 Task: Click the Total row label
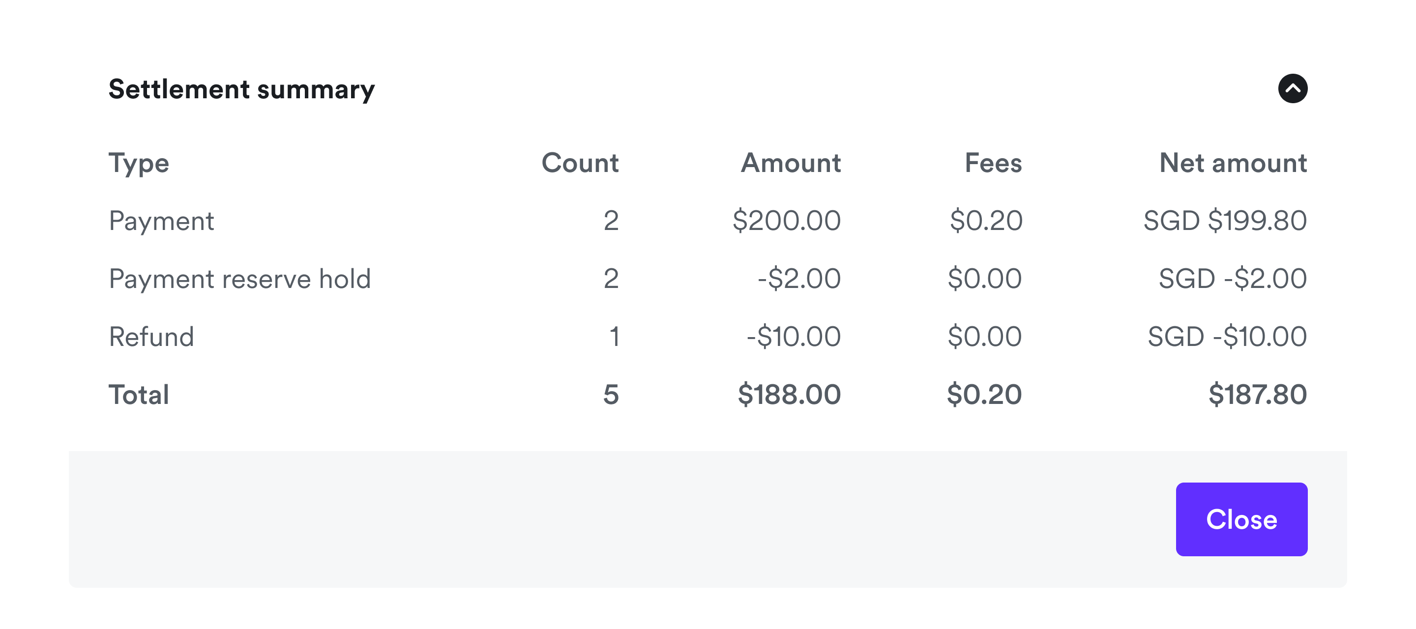click(x=139, y=395)
